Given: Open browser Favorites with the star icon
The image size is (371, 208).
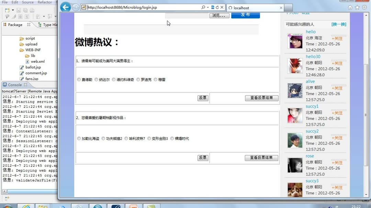Looking at the screenshot, I should [x=357, y=7].
